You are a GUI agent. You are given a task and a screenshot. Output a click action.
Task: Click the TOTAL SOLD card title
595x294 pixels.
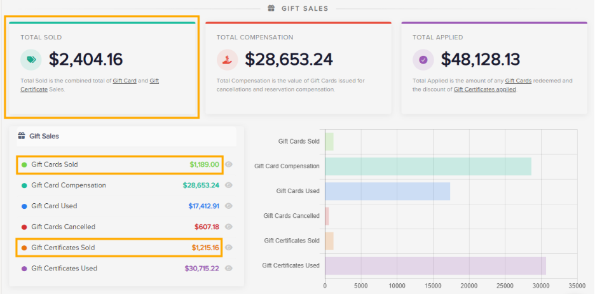[41, 37]
